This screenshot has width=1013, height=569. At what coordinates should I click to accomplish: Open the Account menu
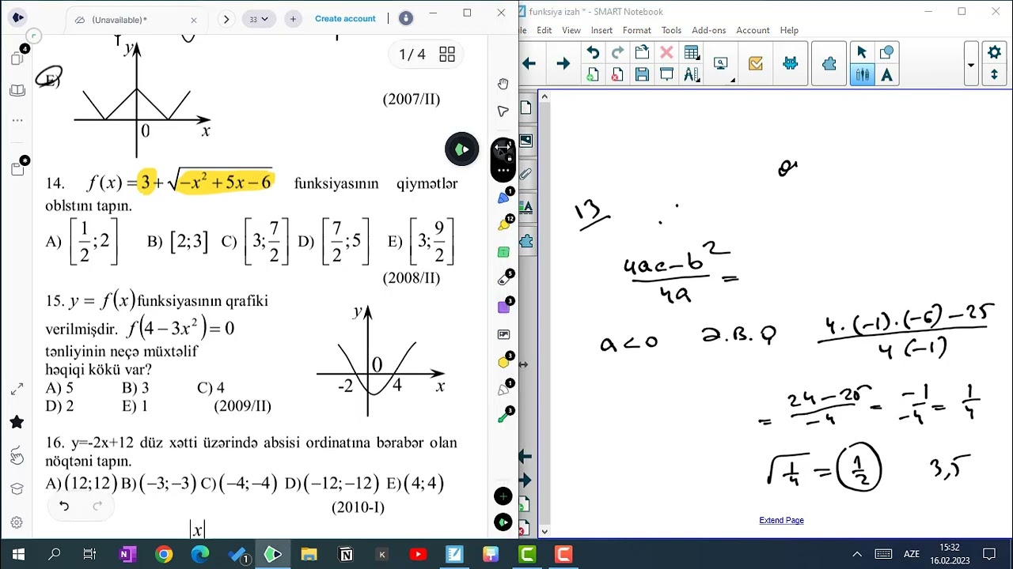coord(753,30)
